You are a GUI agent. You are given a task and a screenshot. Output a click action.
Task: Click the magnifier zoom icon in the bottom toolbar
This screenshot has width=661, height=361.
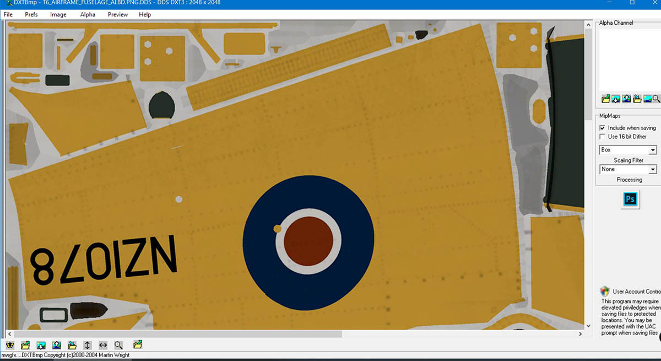(118, 345)
